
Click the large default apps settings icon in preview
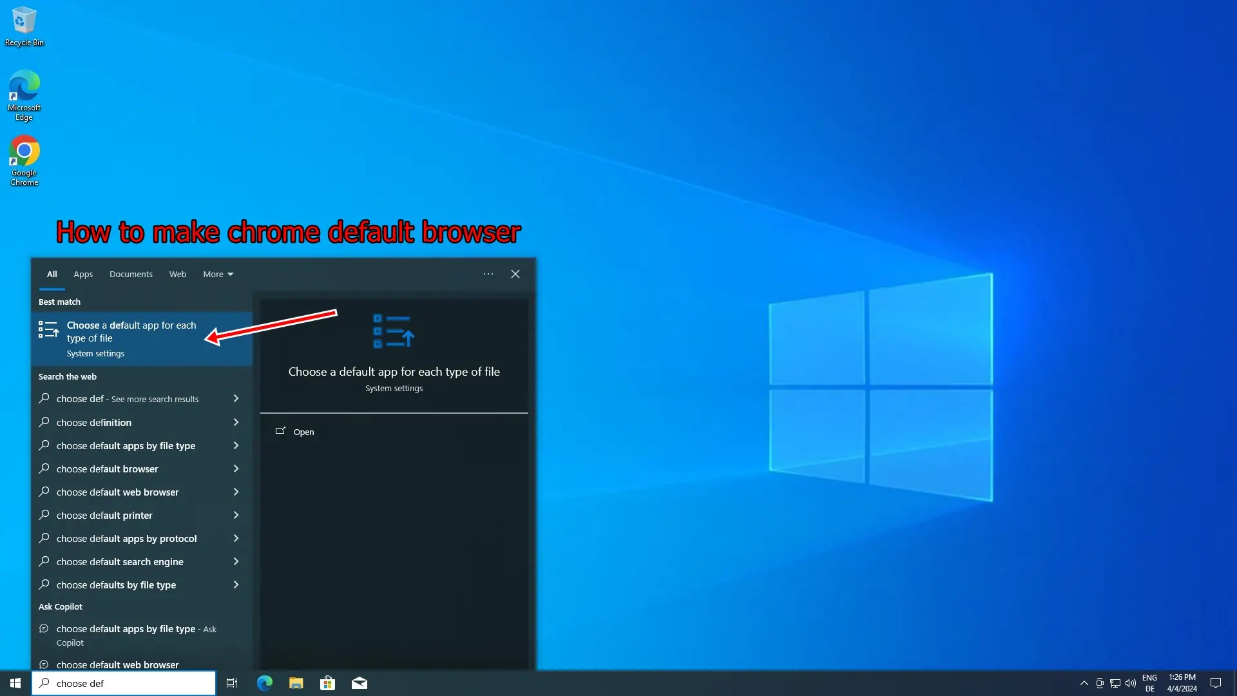click(x=394, y=331)
